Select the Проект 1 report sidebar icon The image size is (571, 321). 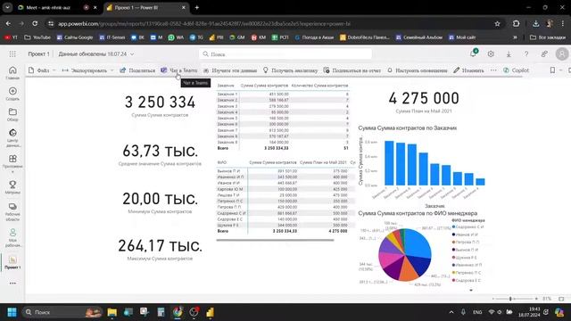point(12,262)
